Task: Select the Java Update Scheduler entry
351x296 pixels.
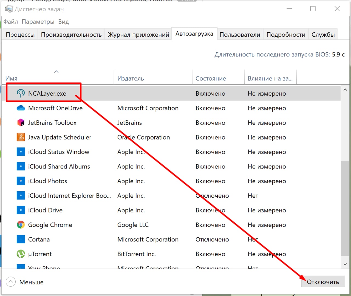Action: coord(60,137)
